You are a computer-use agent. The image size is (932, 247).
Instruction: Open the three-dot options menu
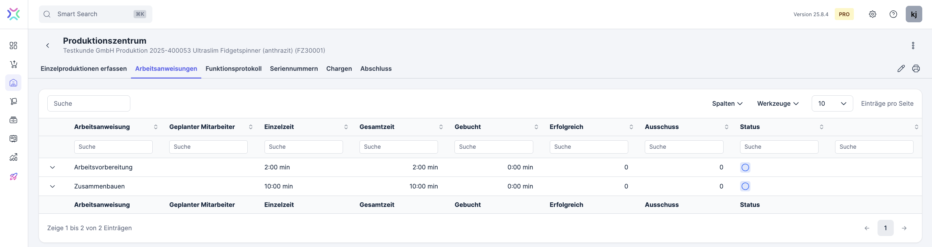coord(913,46)
